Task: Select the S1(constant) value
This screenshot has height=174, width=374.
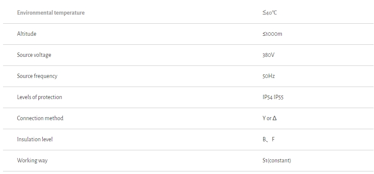Action: click(x=277, y=161)
